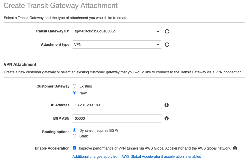Open the BGP ASN info icon
The image size is (245, 166).
click(x=167, y=118)
